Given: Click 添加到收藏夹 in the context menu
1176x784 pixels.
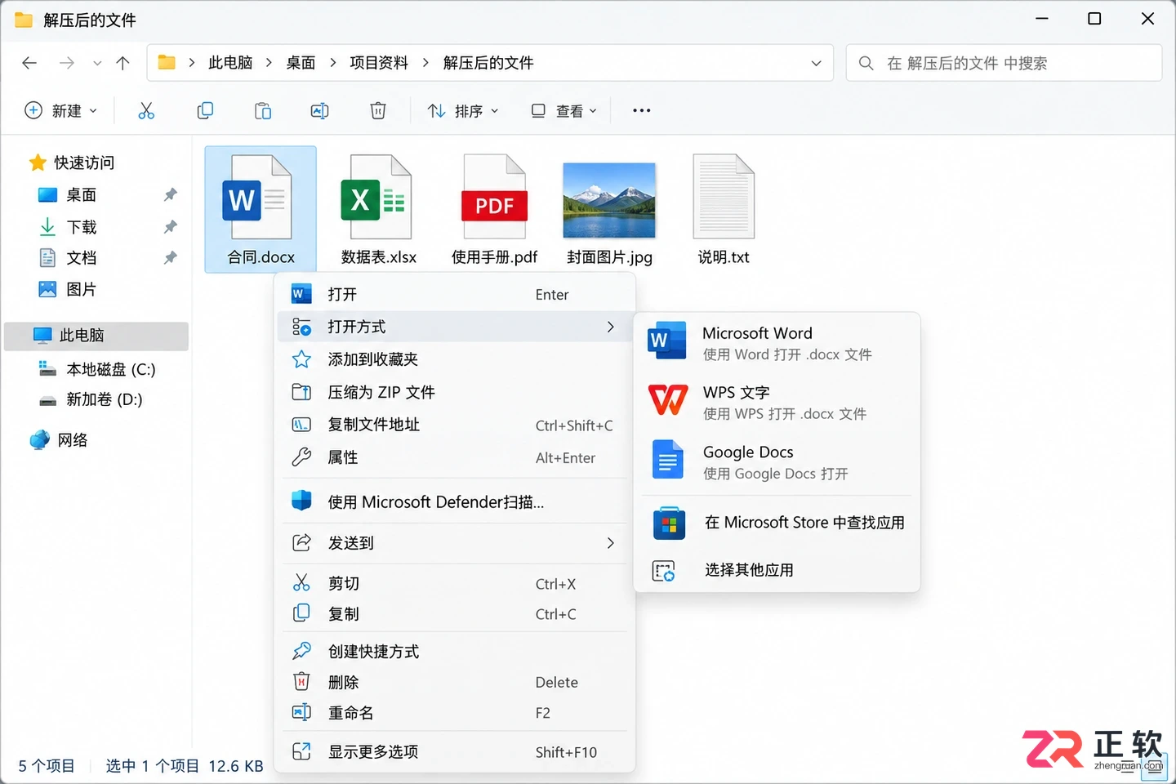Looking at the screenshot, I should tap(454, 359).
